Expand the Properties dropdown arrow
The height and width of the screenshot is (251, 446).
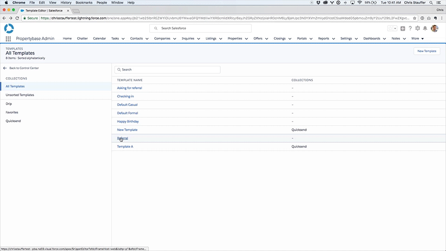click(246, 39)
